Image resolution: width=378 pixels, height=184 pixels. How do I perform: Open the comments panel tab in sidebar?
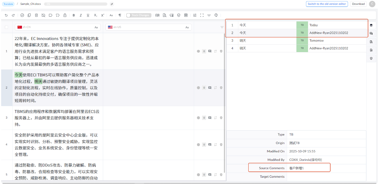pos(371,33)
